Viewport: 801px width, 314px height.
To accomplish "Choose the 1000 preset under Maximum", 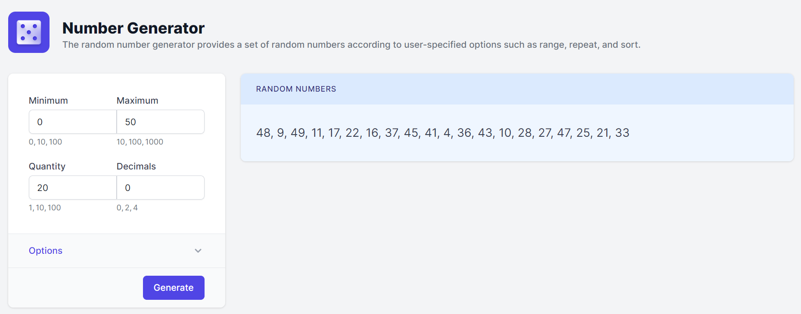I will click(x=154, y=142).
